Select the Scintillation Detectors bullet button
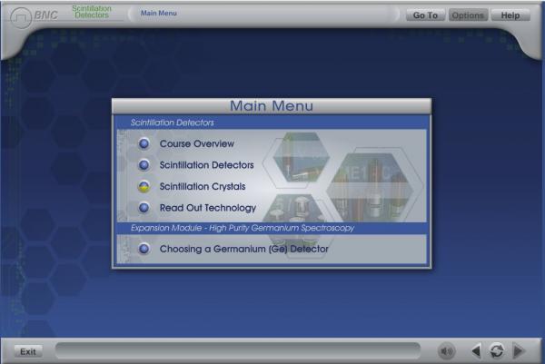545x364 pixels. (x=144, y=165)
